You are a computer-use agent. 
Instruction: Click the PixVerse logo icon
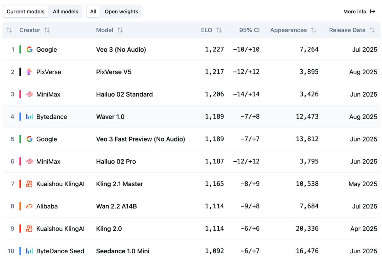[x=30, y=72]
